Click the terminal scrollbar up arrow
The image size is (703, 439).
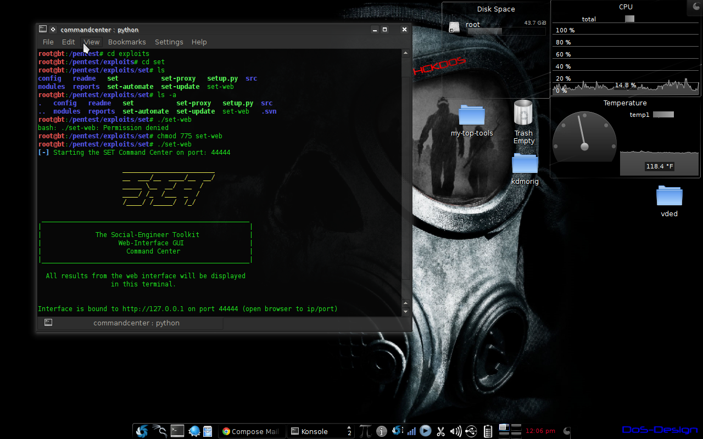click(x=406, y=53)
